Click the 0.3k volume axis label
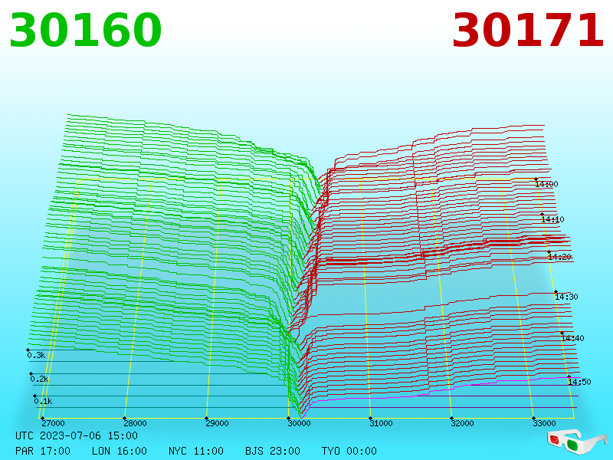Image resolution: width=613 pixels, height=460 pixels. tap(36, 355)
